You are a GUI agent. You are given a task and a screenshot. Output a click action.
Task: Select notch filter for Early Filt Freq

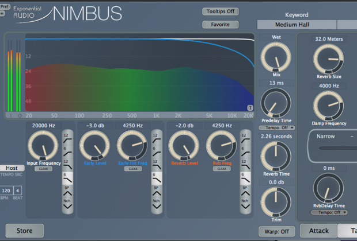click(x=157, y=204)
